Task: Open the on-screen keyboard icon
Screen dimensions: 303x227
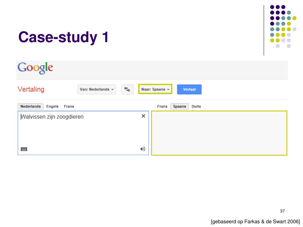Action: [x=24, y=149]
